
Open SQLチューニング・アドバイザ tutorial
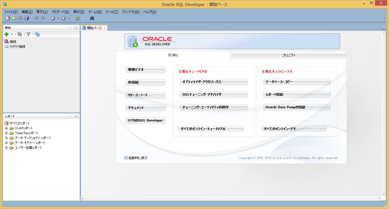(214, 95)
